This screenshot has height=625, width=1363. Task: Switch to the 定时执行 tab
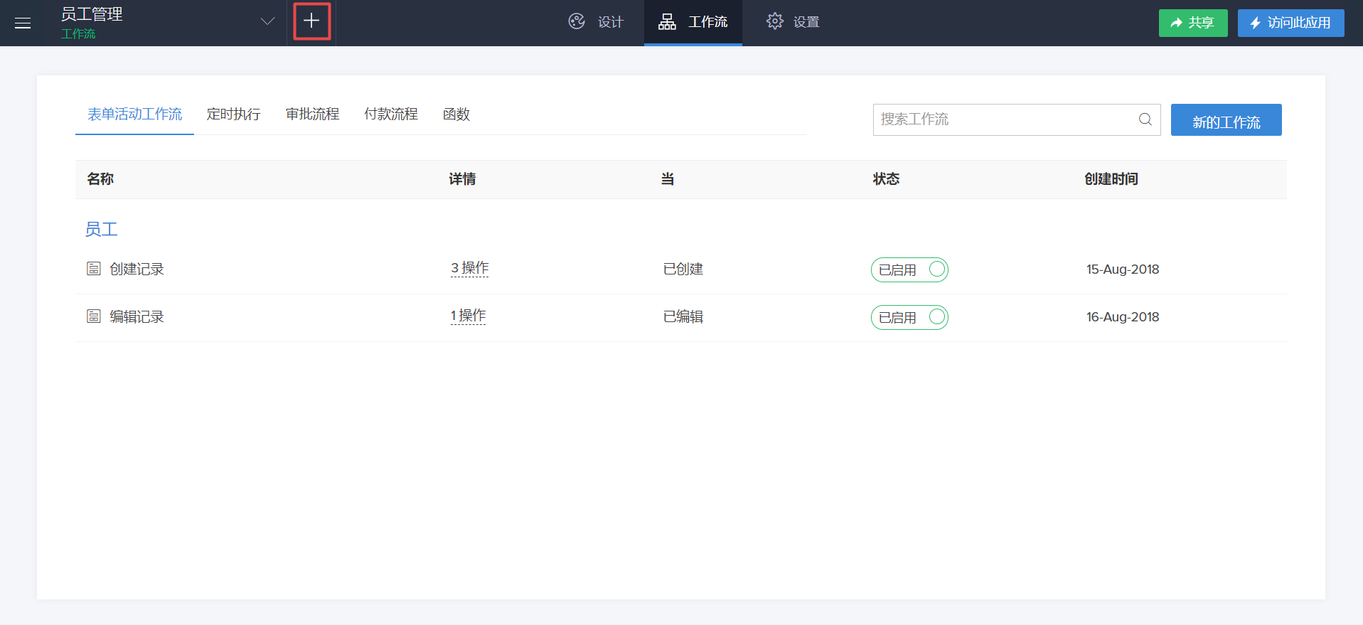click(233, 114)
